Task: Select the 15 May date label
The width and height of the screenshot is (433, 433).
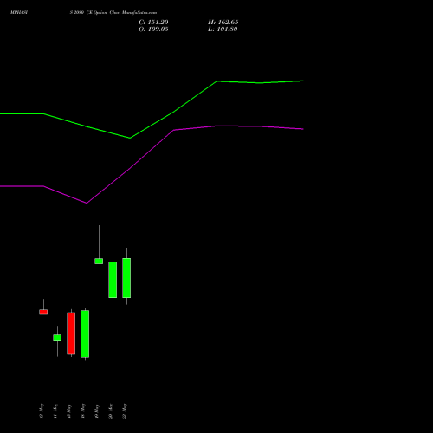Action: point(69,411)
